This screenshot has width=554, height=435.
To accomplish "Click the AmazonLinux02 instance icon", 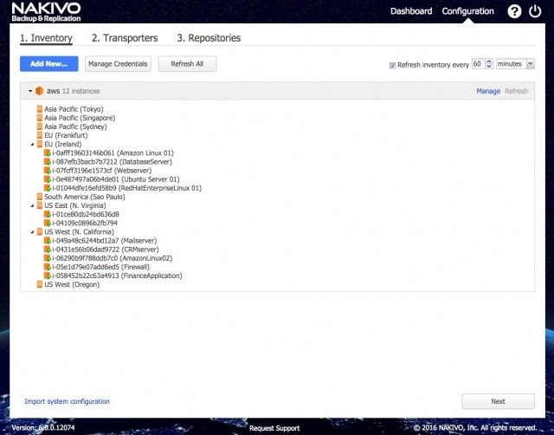I will click(48, 258).
